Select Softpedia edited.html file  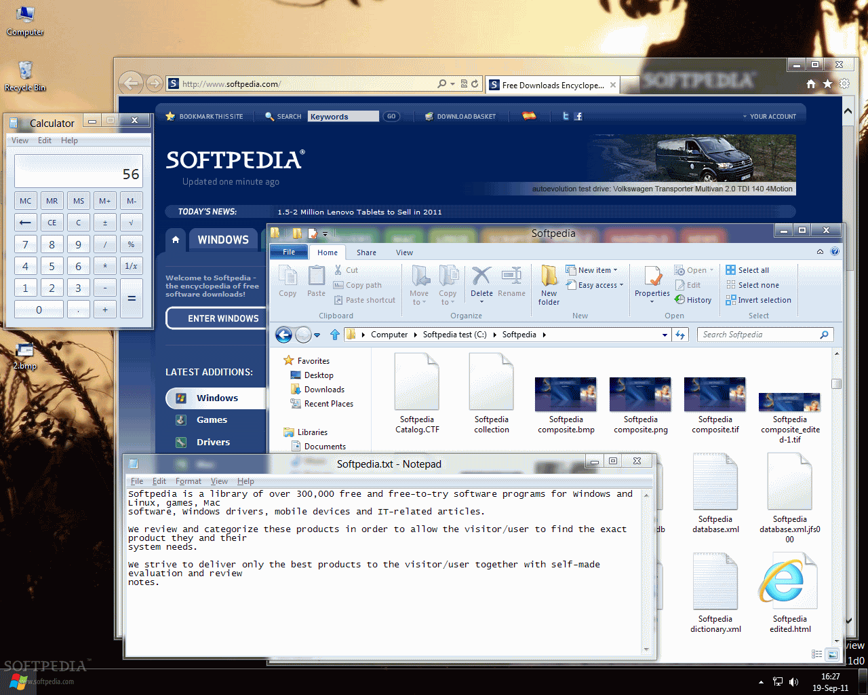(790, 593)
